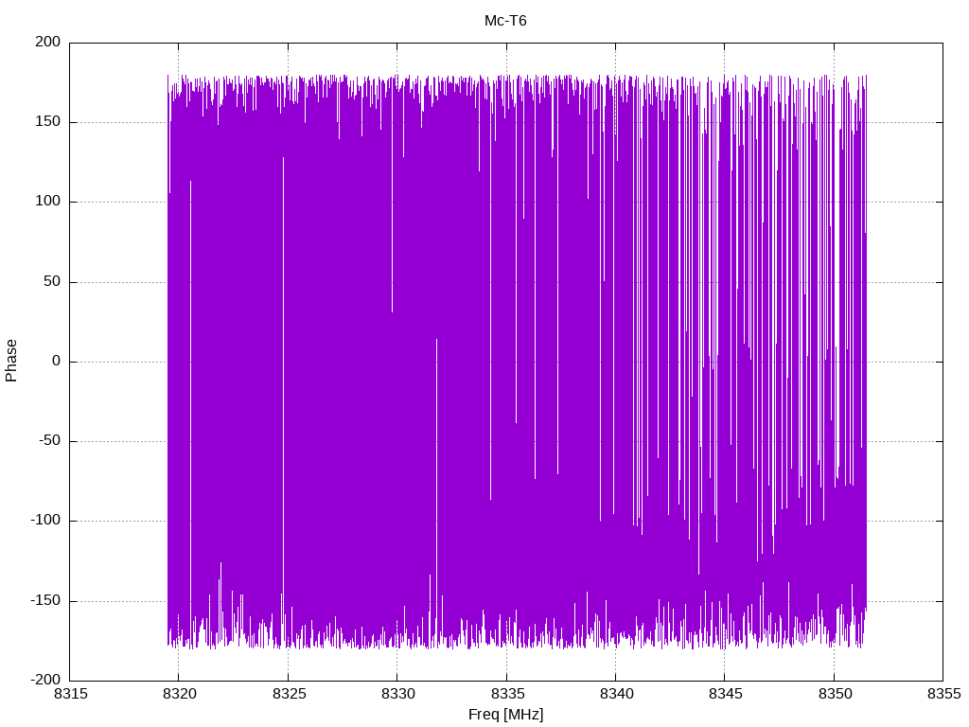The width and height of the screenshot is (969, 727).
Task: Click the x-axis value '8315'
Action: click(x=70, y=694)
